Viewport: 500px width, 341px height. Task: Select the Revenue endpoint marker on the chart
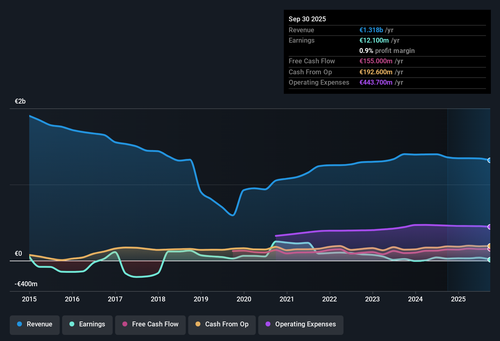pos(489,160)
